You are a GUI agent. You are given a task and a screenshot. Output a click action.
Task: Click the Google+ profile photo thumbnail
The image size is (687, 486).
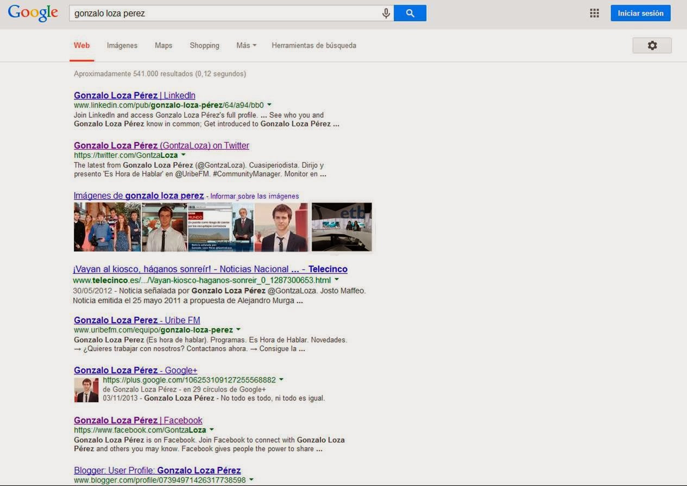tap(86, 390)
